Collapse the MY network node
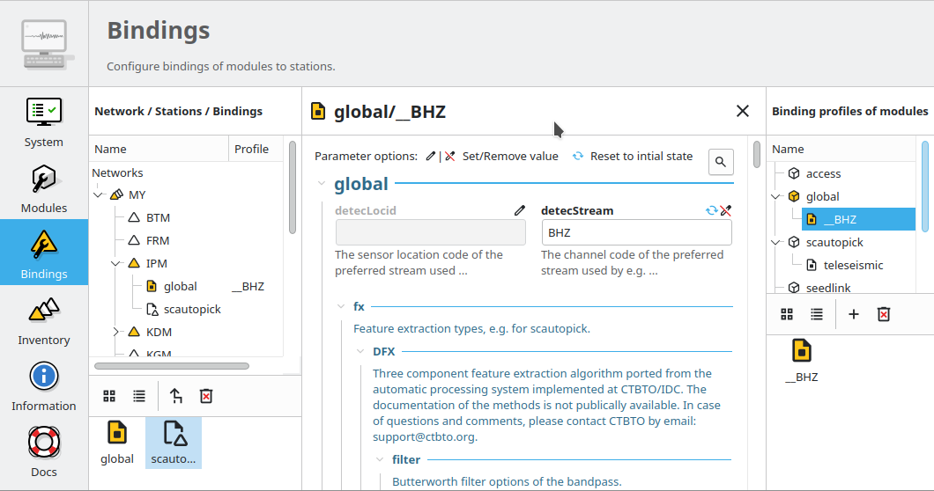934x491 pixels. pos(99,194)
